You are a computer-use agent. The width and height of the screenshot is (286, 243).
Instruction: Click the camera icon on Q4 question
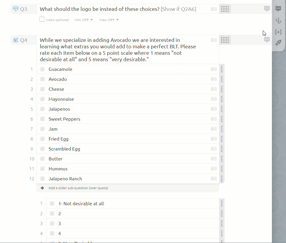click(x=214, y=40)
